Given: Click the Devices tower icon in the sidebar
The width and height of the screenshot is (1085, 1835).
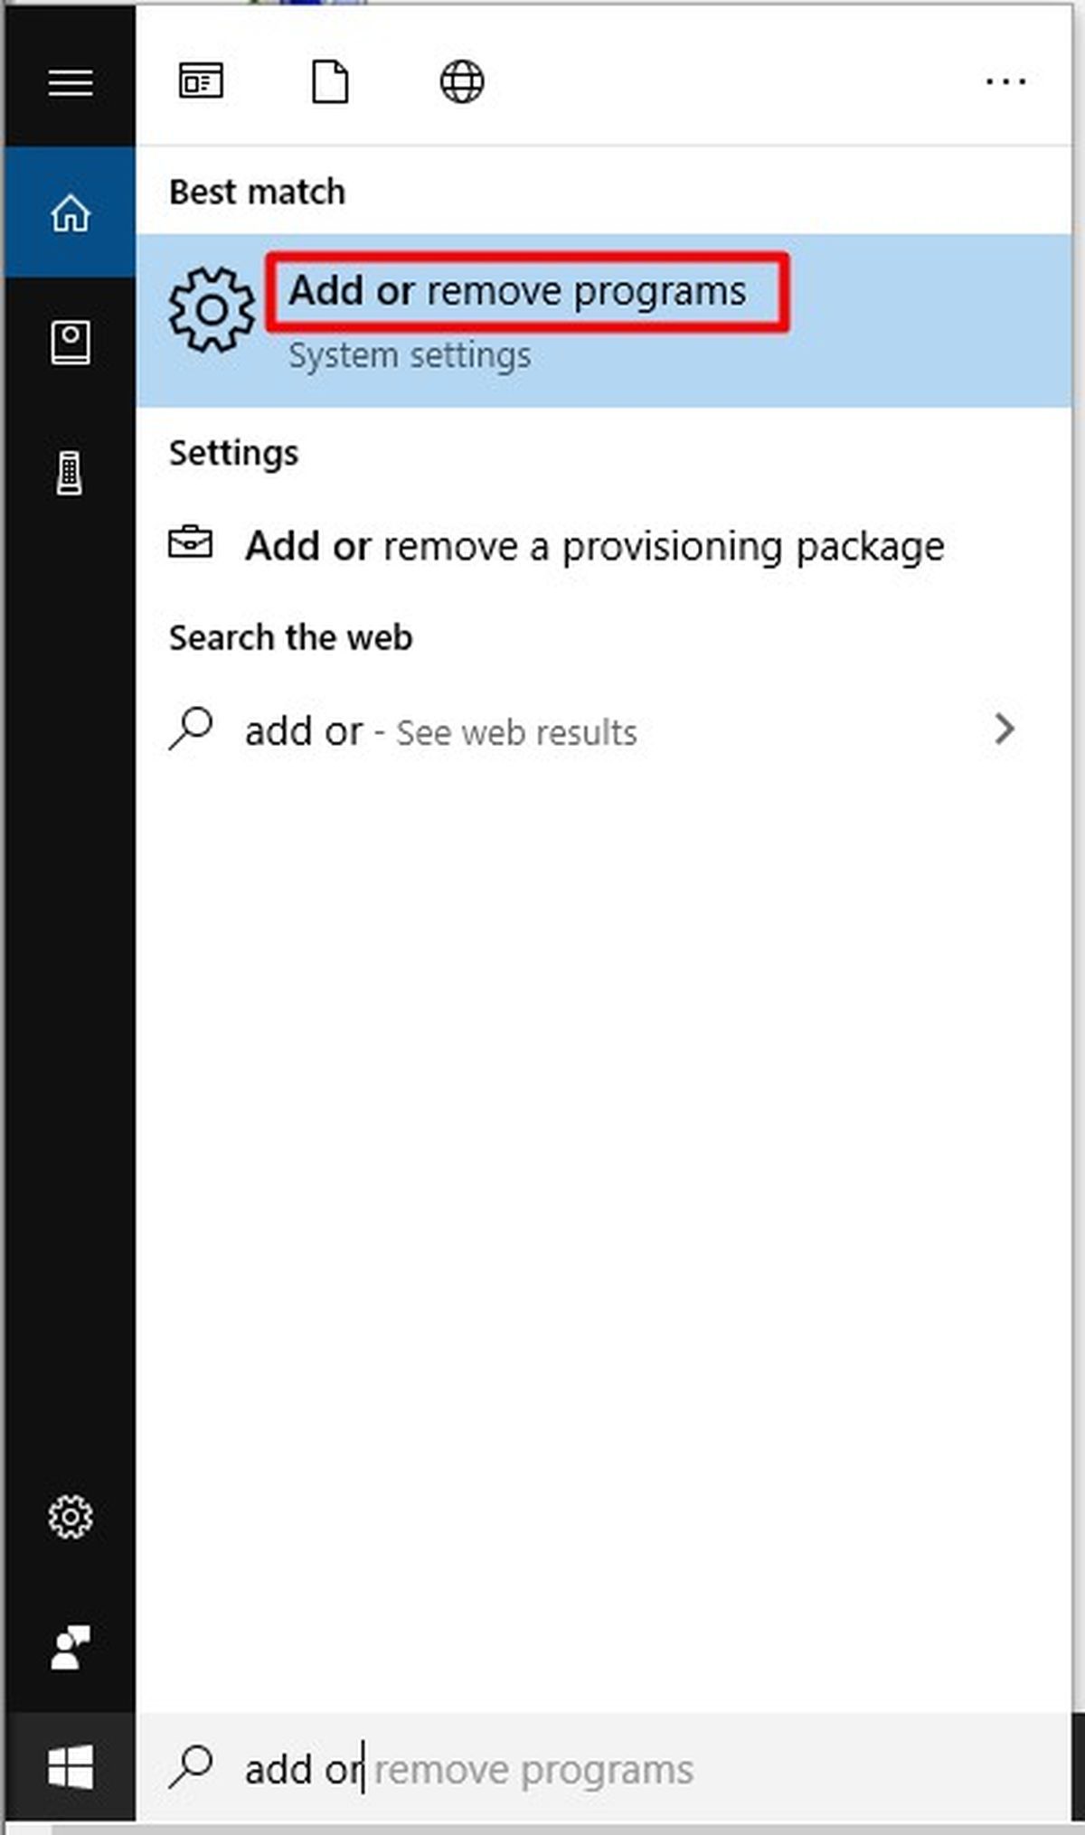Looking at the screenshot, I should coord(71,473).
